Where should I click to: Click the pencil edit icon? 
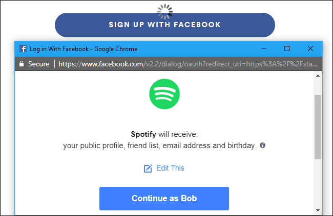[x=148, y=169]
